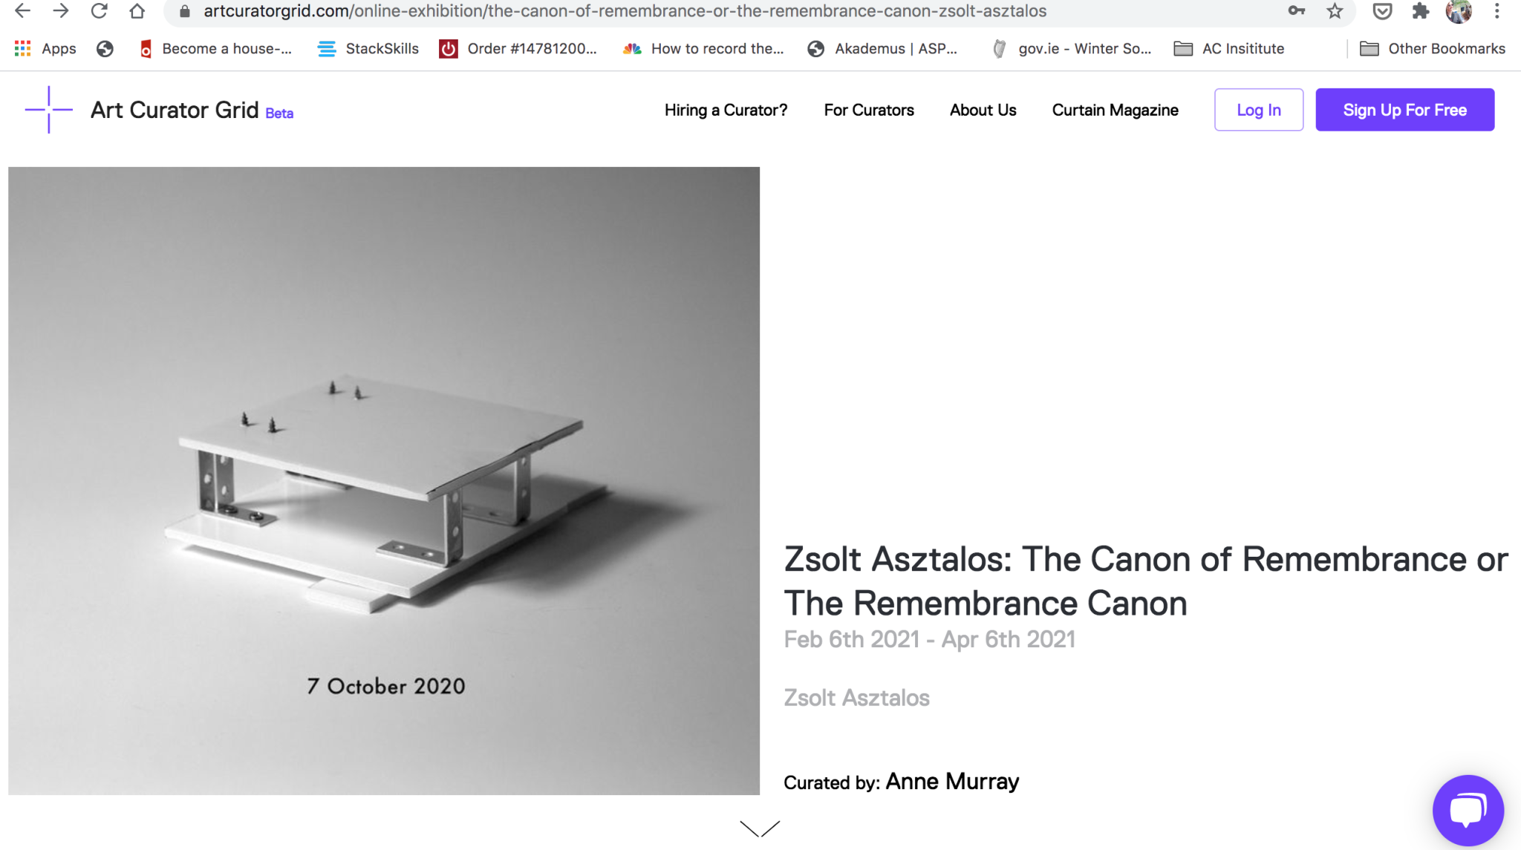1521x850 pixels.
Task: Open the AC Insititute bookmarks folder
Action: [1228, 49]
